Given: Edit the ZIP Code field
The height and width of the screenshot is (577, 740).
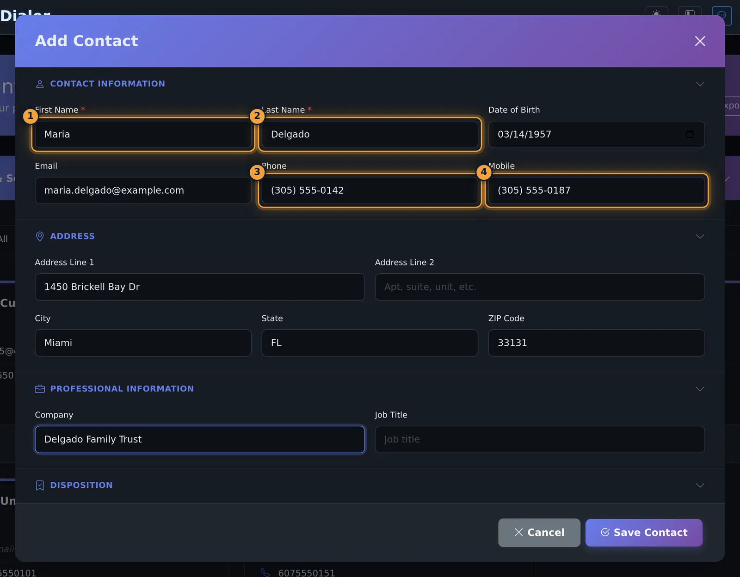Looking at the screenshot, I should (x=596, y=343).
